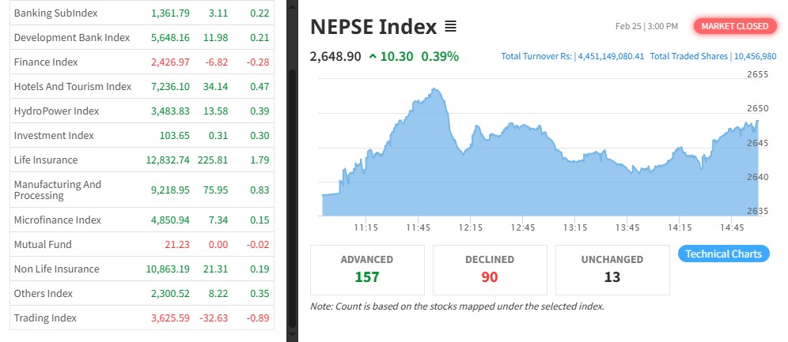Screen dimensions: 788x342
Task: Click the Declined 90 stocks box
Action: click(x=490, y=269)
